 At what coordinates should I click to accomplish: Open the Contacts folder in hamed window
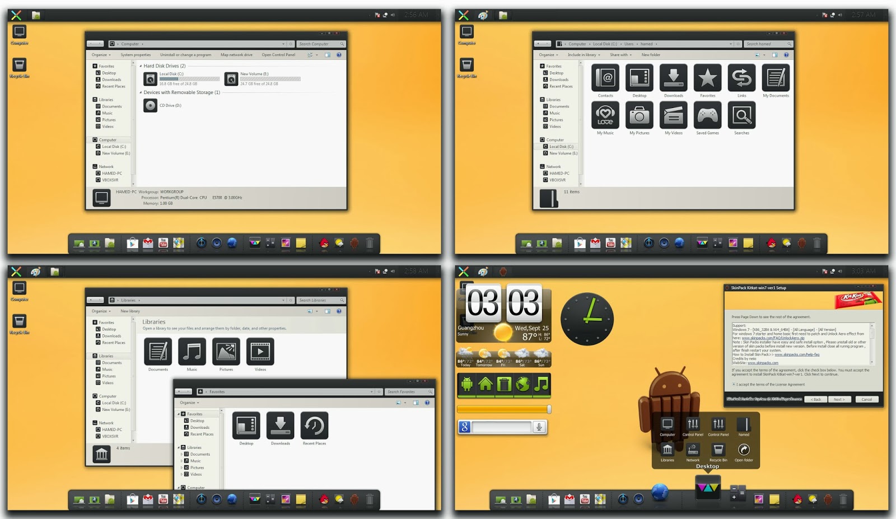tap(605, 78)
